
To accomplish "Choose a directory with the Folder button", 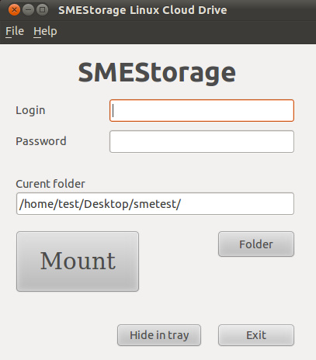I will (256, 244).
